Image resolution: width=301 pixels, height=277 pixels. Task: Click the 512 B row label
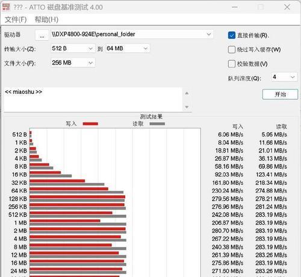19,134
